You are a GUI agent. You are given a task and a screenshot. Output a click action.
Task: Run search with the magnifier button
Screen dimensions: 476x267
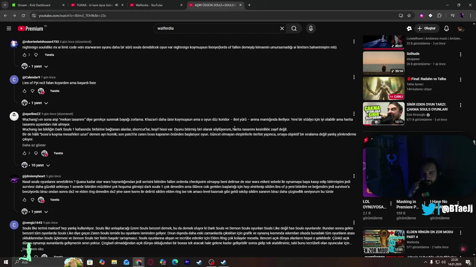(x=294, y=29)
